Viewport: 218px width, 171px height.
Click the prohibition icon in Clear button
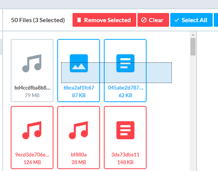[144, 20]
